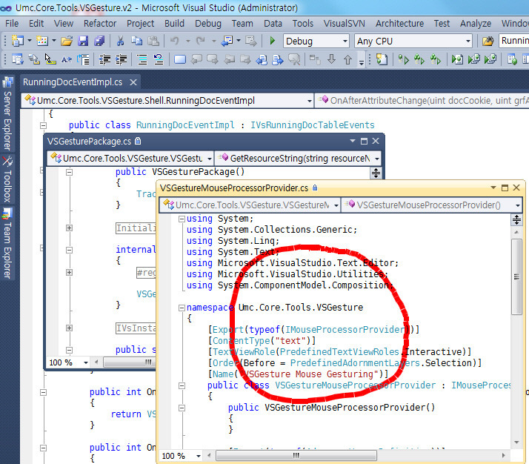Screen dimensions: 529x464
Task: Collapse the namespace Umc.Core.Tools.VSGesture block
Action: pos(182,308)
